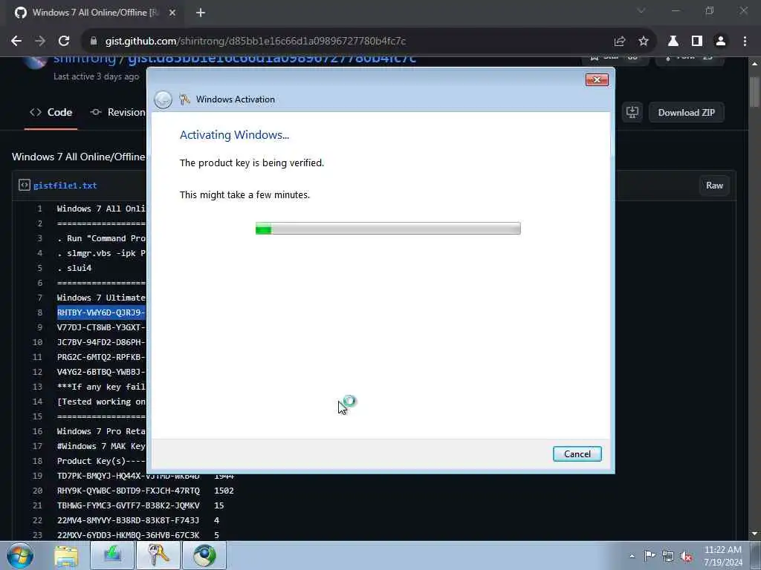Click the key TBHWG-FYMC3-GVTF7-B38K2-JQMKV

click(x=128, y=505)
